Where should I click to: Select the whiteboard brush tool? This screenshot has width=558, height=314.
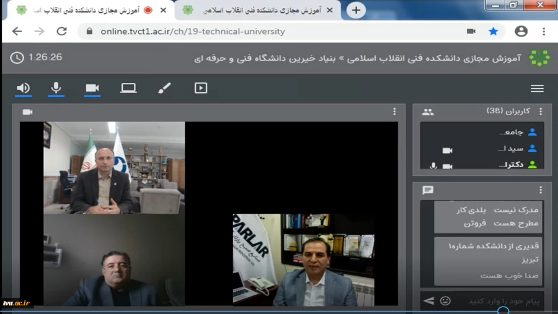164,88
